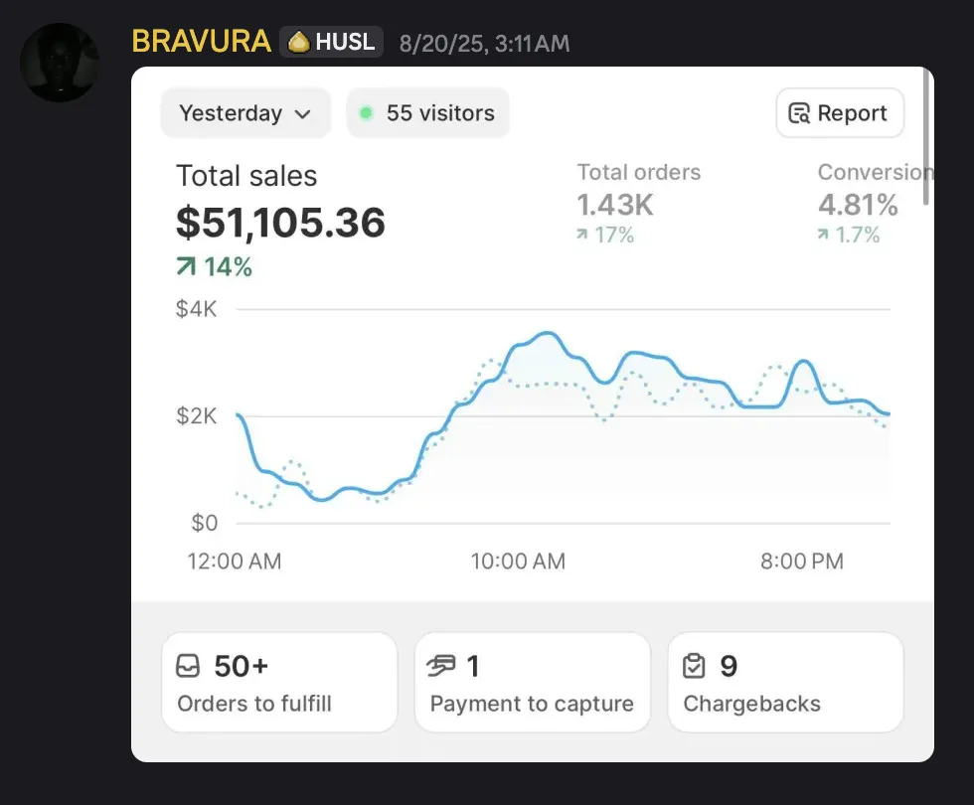Open the Yesterday date range dropdown
Viewport: 974px width, 805px height.
[x=245, y=113]
